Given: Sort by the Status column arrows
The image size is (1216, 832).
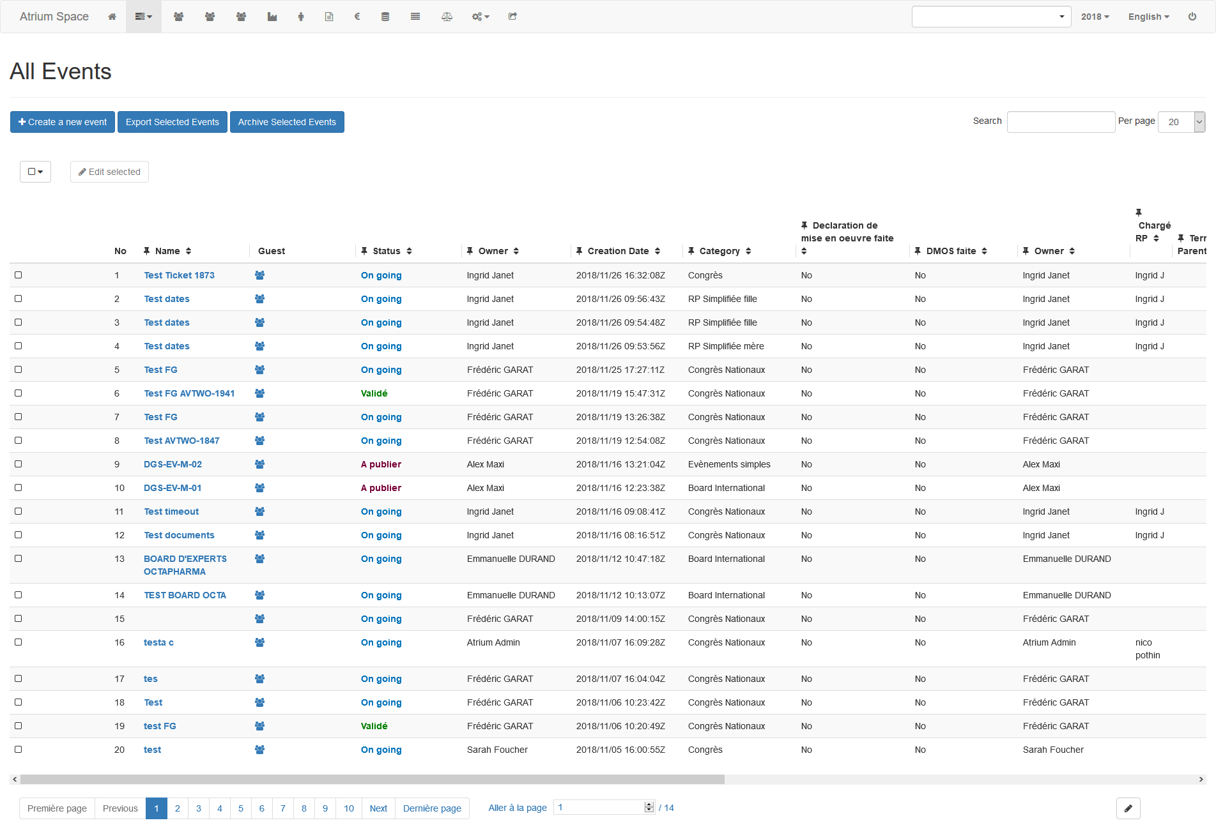Looking at the screenshot, I should pyautogui.click(x=409, y=251).
